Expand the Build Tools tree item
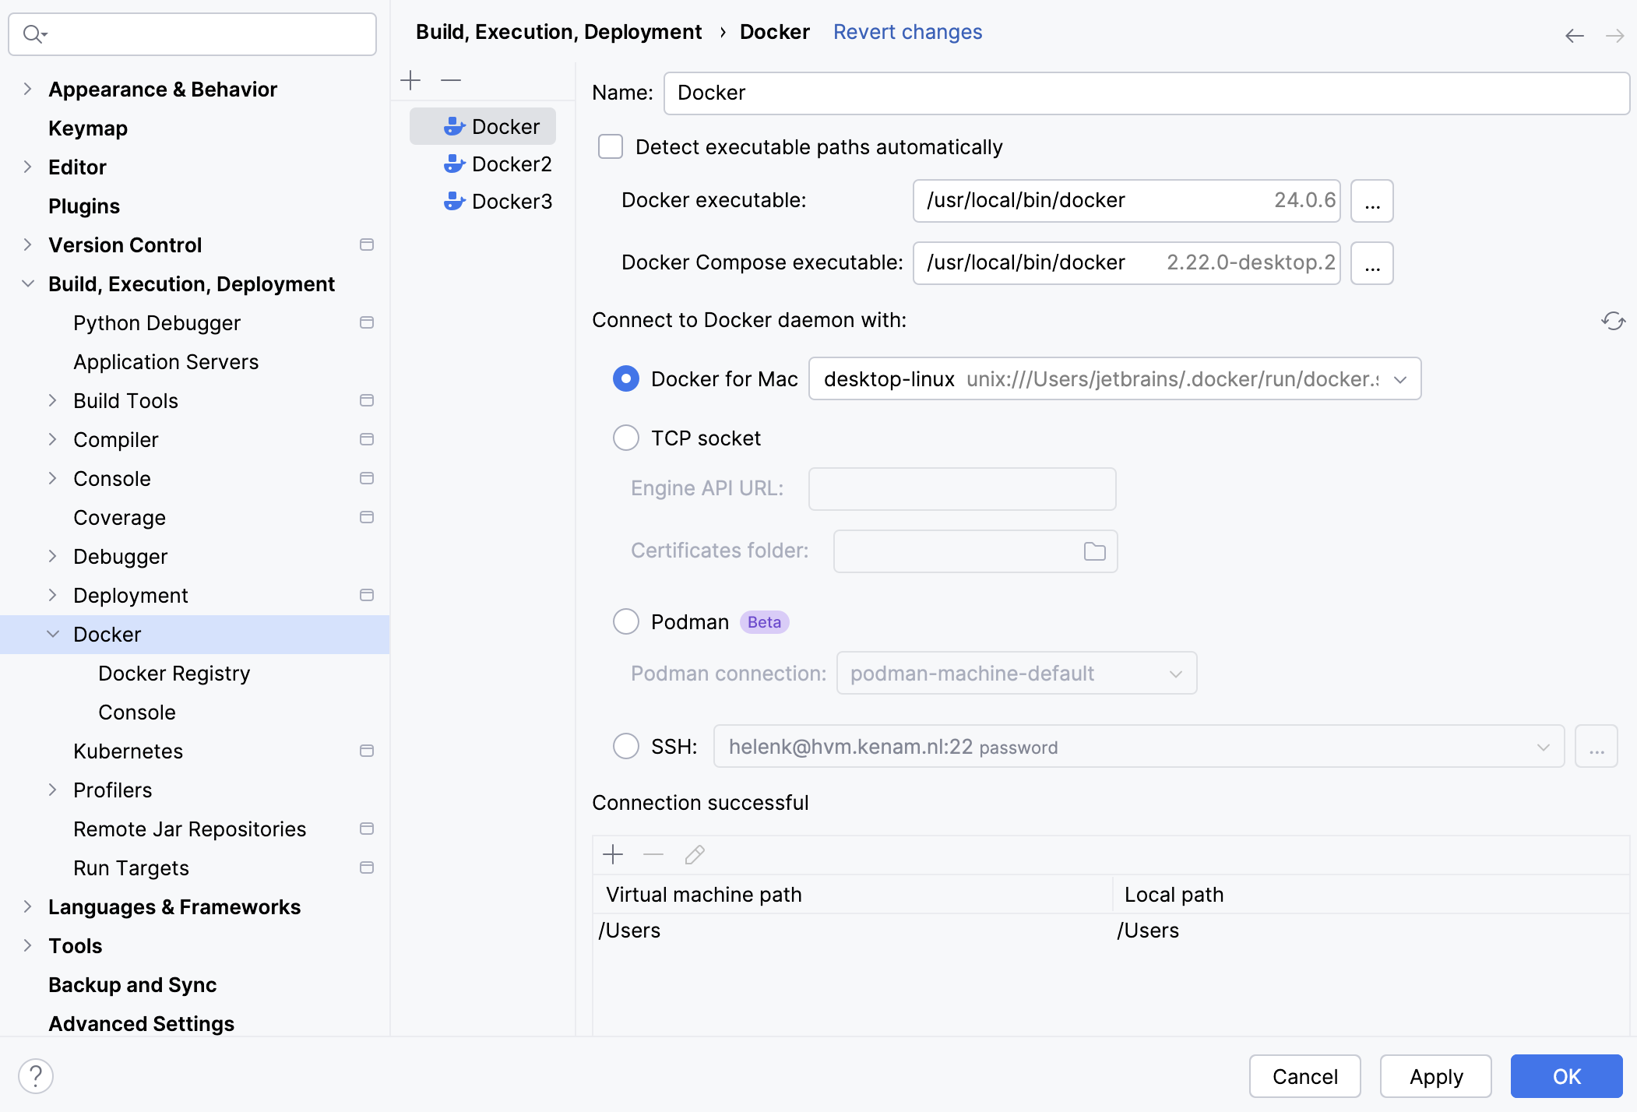 coord(53,400)
